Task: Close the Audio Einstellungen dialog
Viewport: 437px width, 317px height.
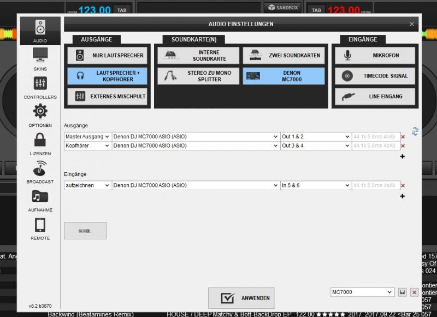Action: tap(412, 24)
